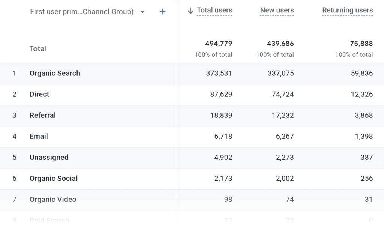This screenshot has width=384, height=230.
Task: Click the new users total 439,686
Action: tap(280, 44)
